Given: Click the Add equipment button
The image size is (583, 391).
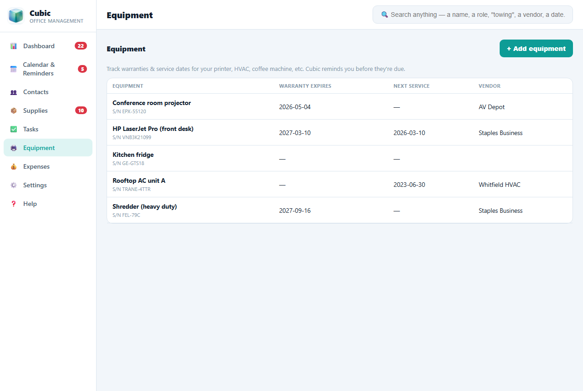Looking at the screenshot, I should [x=536, y=49].
